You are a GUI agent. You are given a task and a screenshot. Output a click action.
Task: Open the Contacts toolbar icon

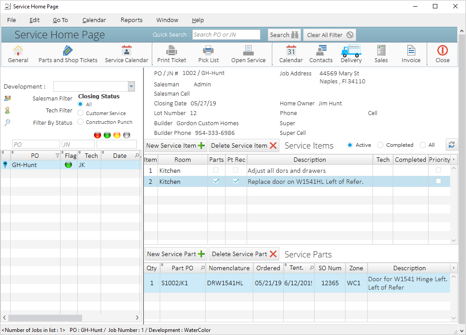tap(321, 54)
